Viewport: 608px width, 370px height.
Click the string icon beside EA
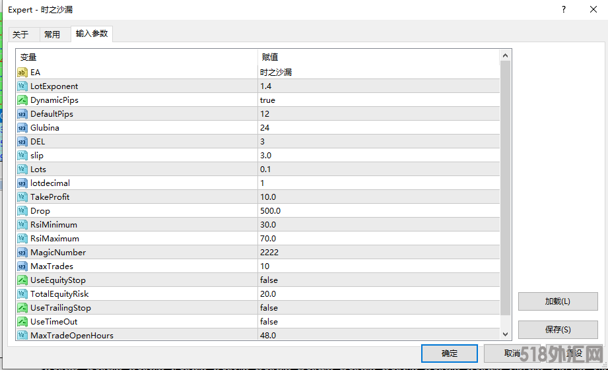[x=22, y=73]
